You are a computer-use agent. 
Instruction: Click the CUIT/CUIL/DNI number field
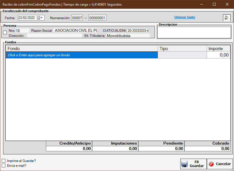click(x=138, y=30)
